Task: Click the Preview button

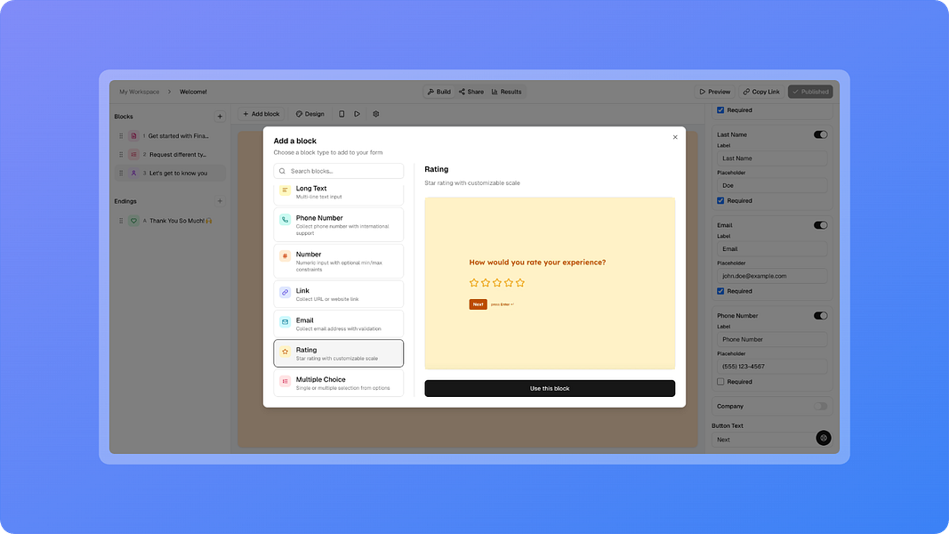Action: pos(715,92)
